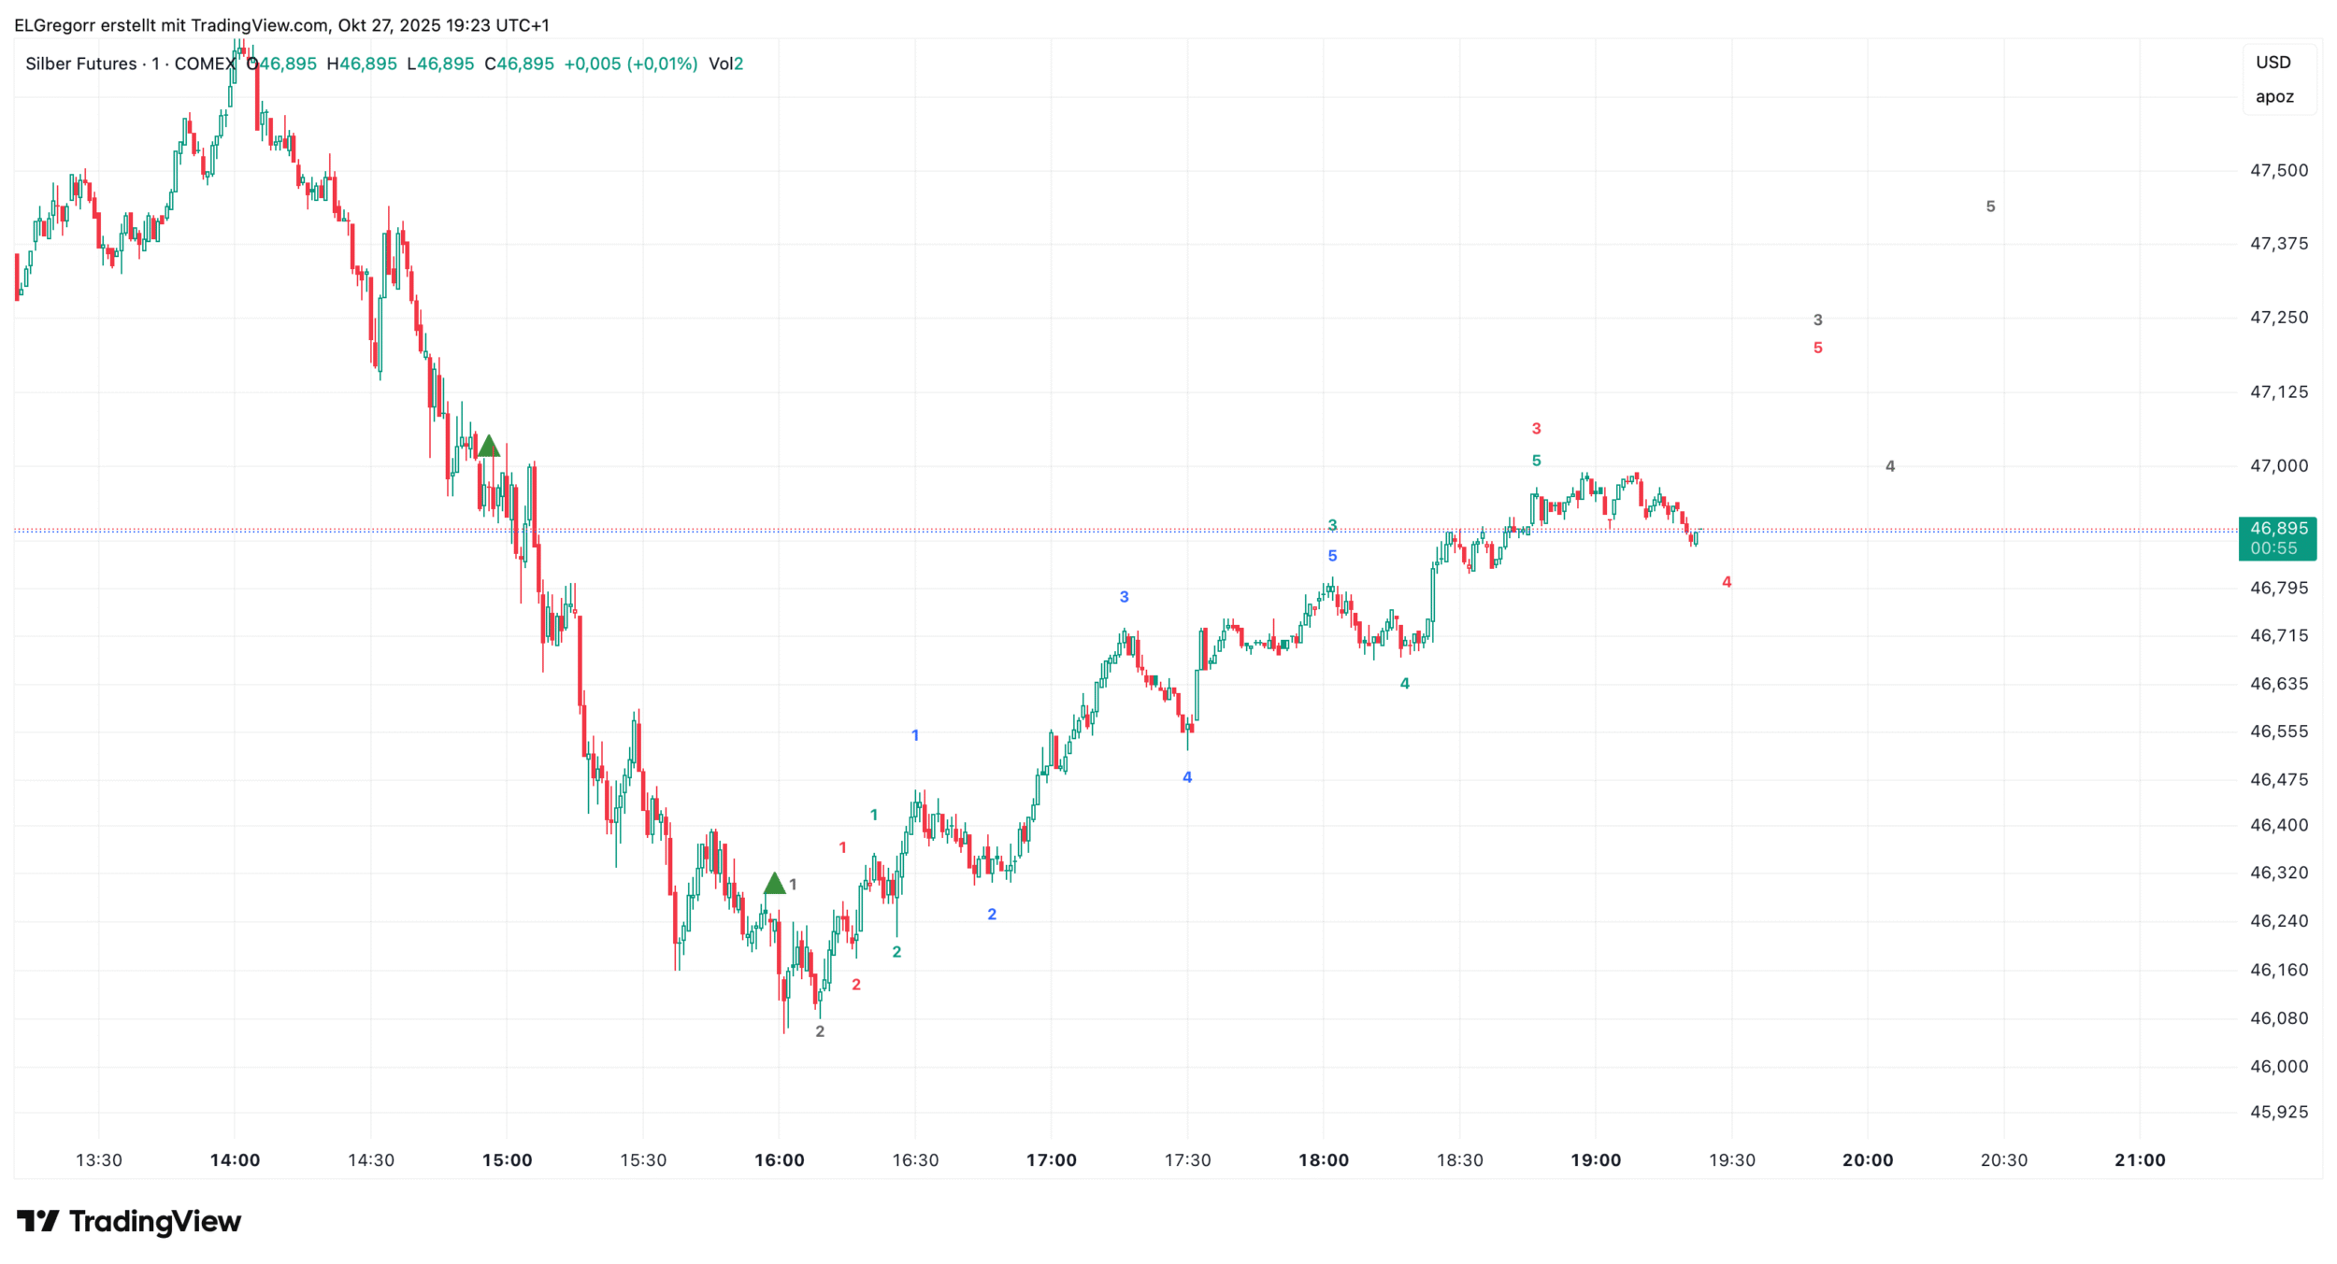Click the green triangle beside gray label 1

[x=774, y=883]
